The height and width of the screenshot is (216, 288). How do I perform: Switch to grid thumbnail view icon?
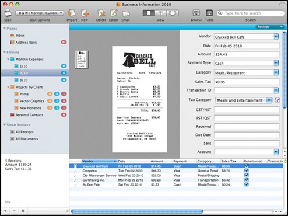(161, 13)
